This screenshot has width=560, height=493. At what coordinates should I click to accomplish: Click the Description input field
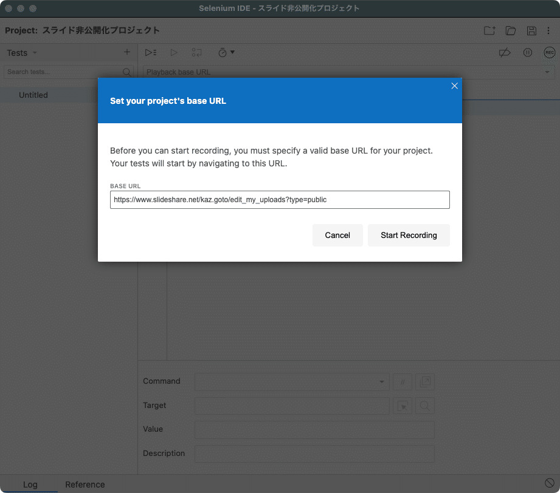pyautogui.click(x=314, y=454)
